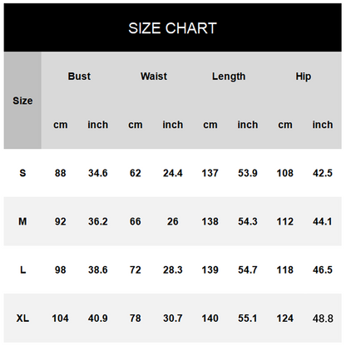Click the waist inch value 24.4
The width and height of the screenshot is (346, 346).
click(172, 173)
